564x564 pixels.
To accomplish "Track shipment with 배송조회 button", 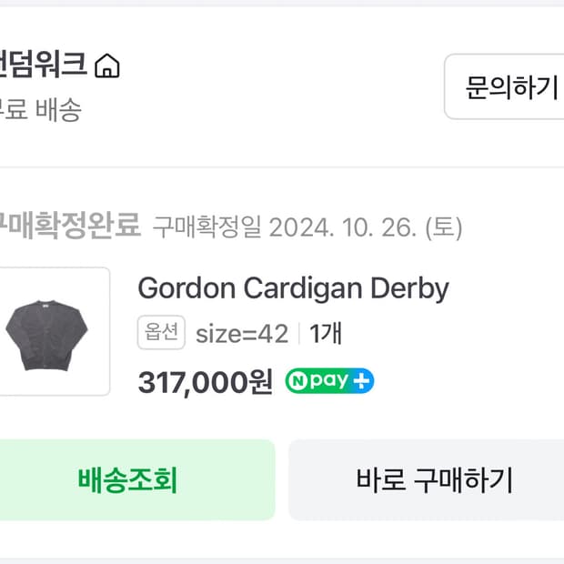I will (x=127, y=479).
